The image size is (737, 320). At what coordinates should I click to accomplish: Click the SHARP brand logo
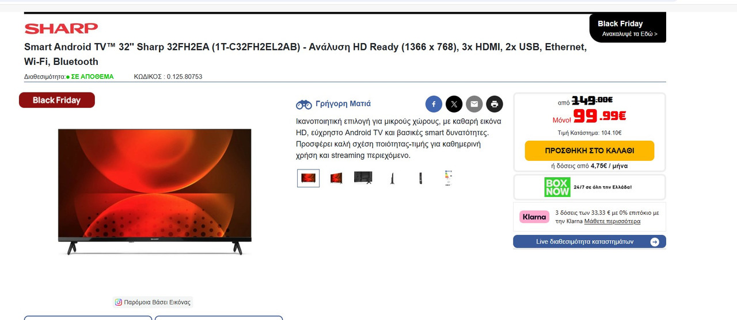pyautogui.click(x=61, y=28)
